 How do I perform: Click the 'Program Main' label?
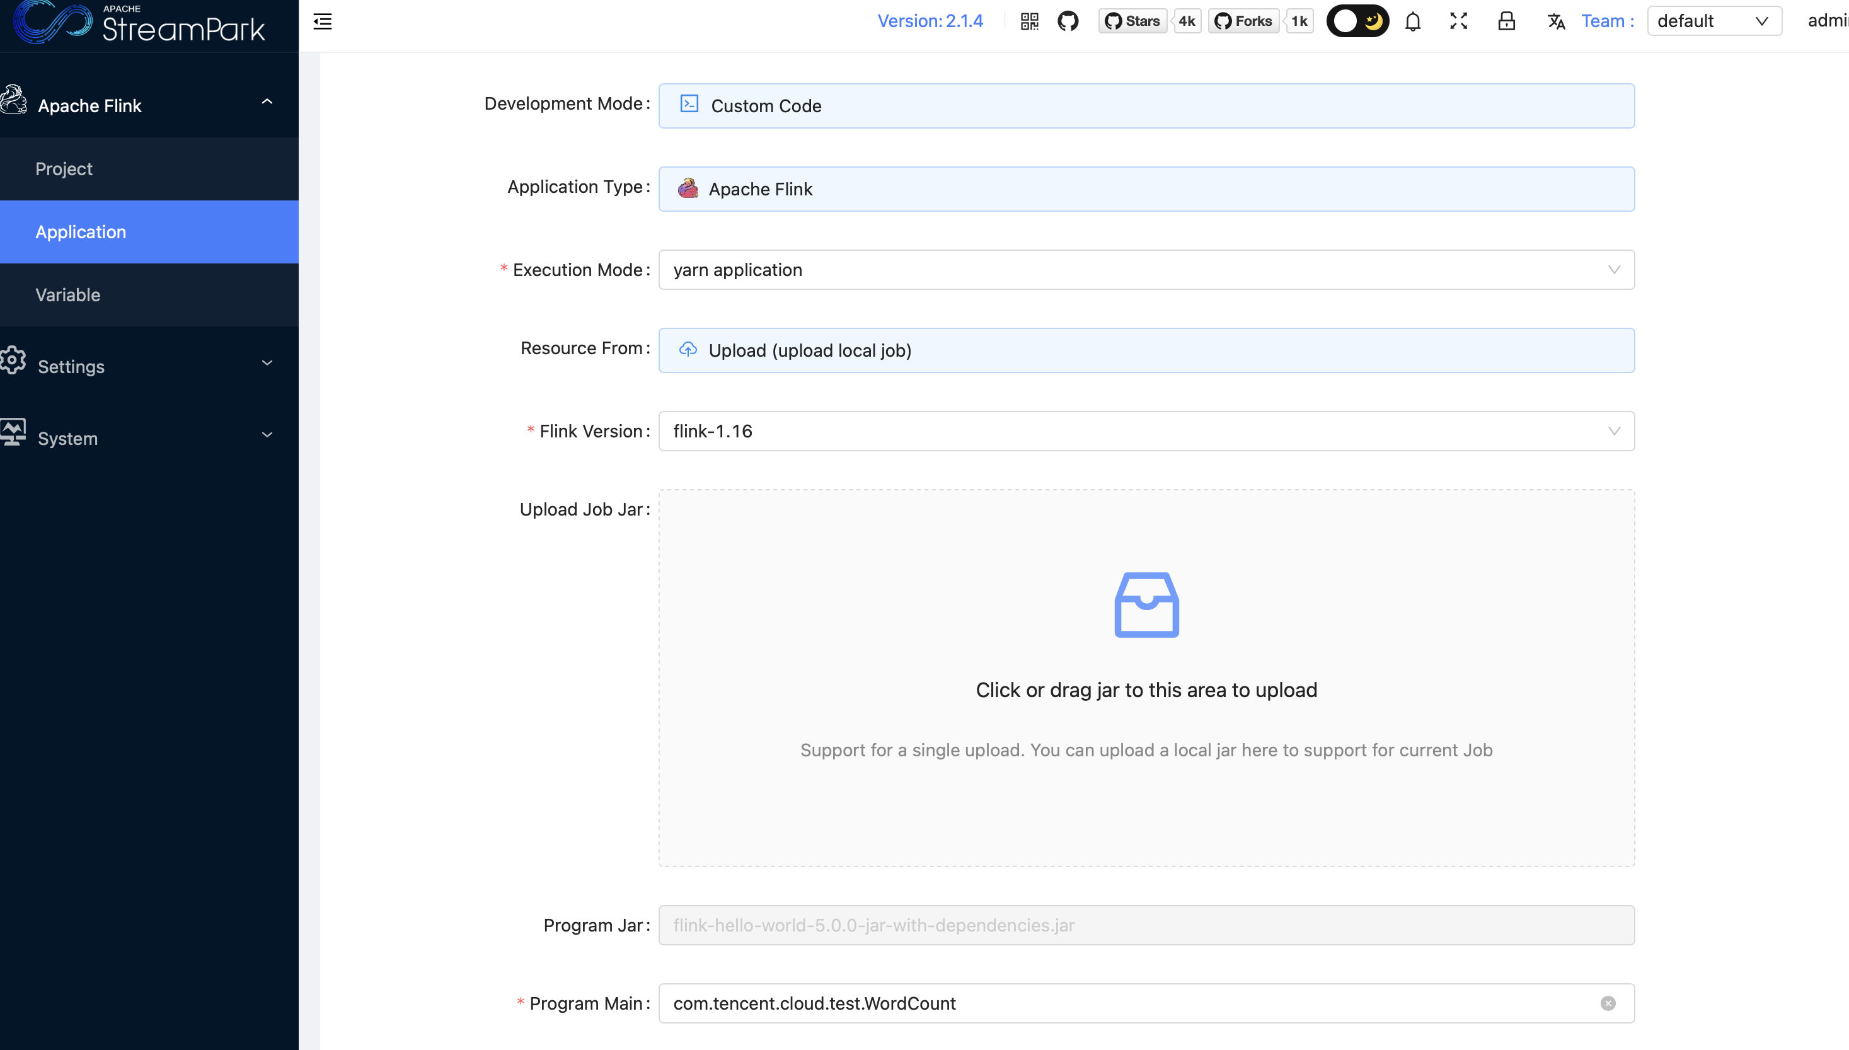[585, 1004]
